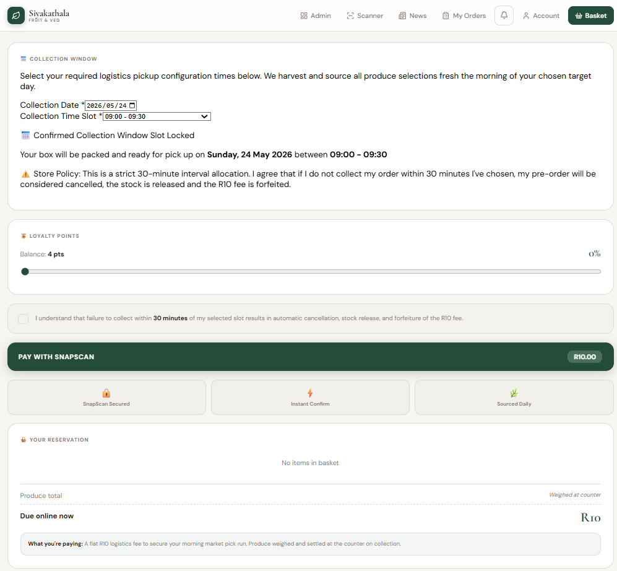617x571 pixels.
Task: Click the 'Produce total' label
Action: [x=41, y=495]
